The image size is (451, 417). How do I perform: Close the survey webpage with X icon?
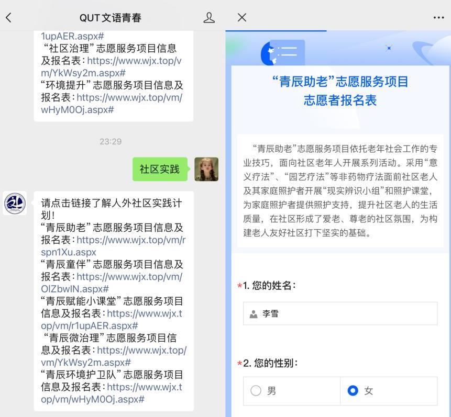241,18
